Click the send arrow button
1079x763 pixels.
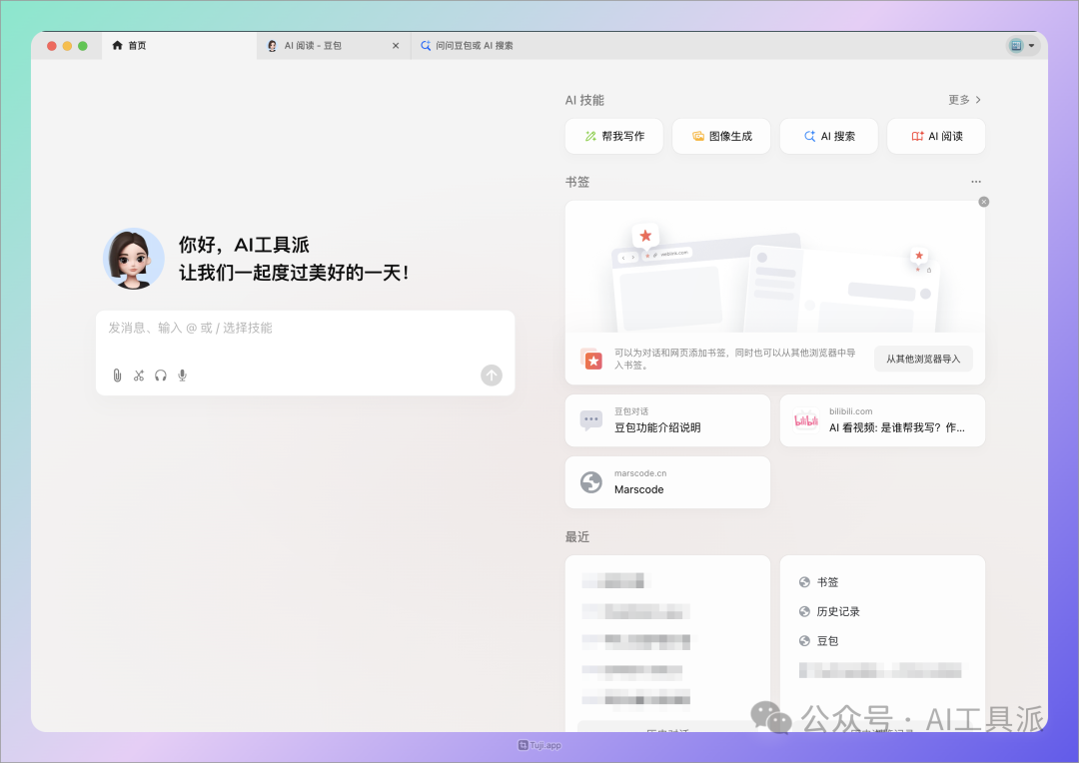pyautogui.click(x=492, y=375)
